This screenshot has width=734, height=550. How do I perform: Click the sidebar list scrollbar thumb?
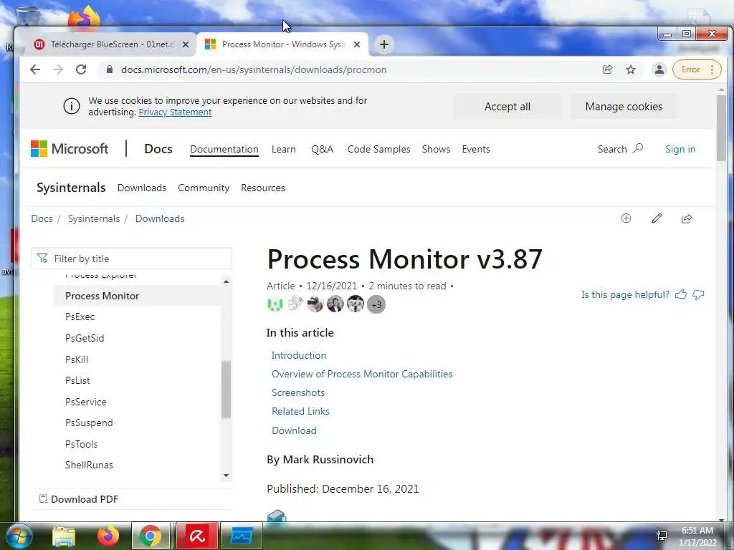pos(226,389)
